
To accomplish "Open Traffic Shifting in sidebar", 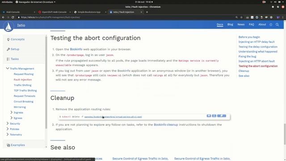I will [x=23, y=85].
